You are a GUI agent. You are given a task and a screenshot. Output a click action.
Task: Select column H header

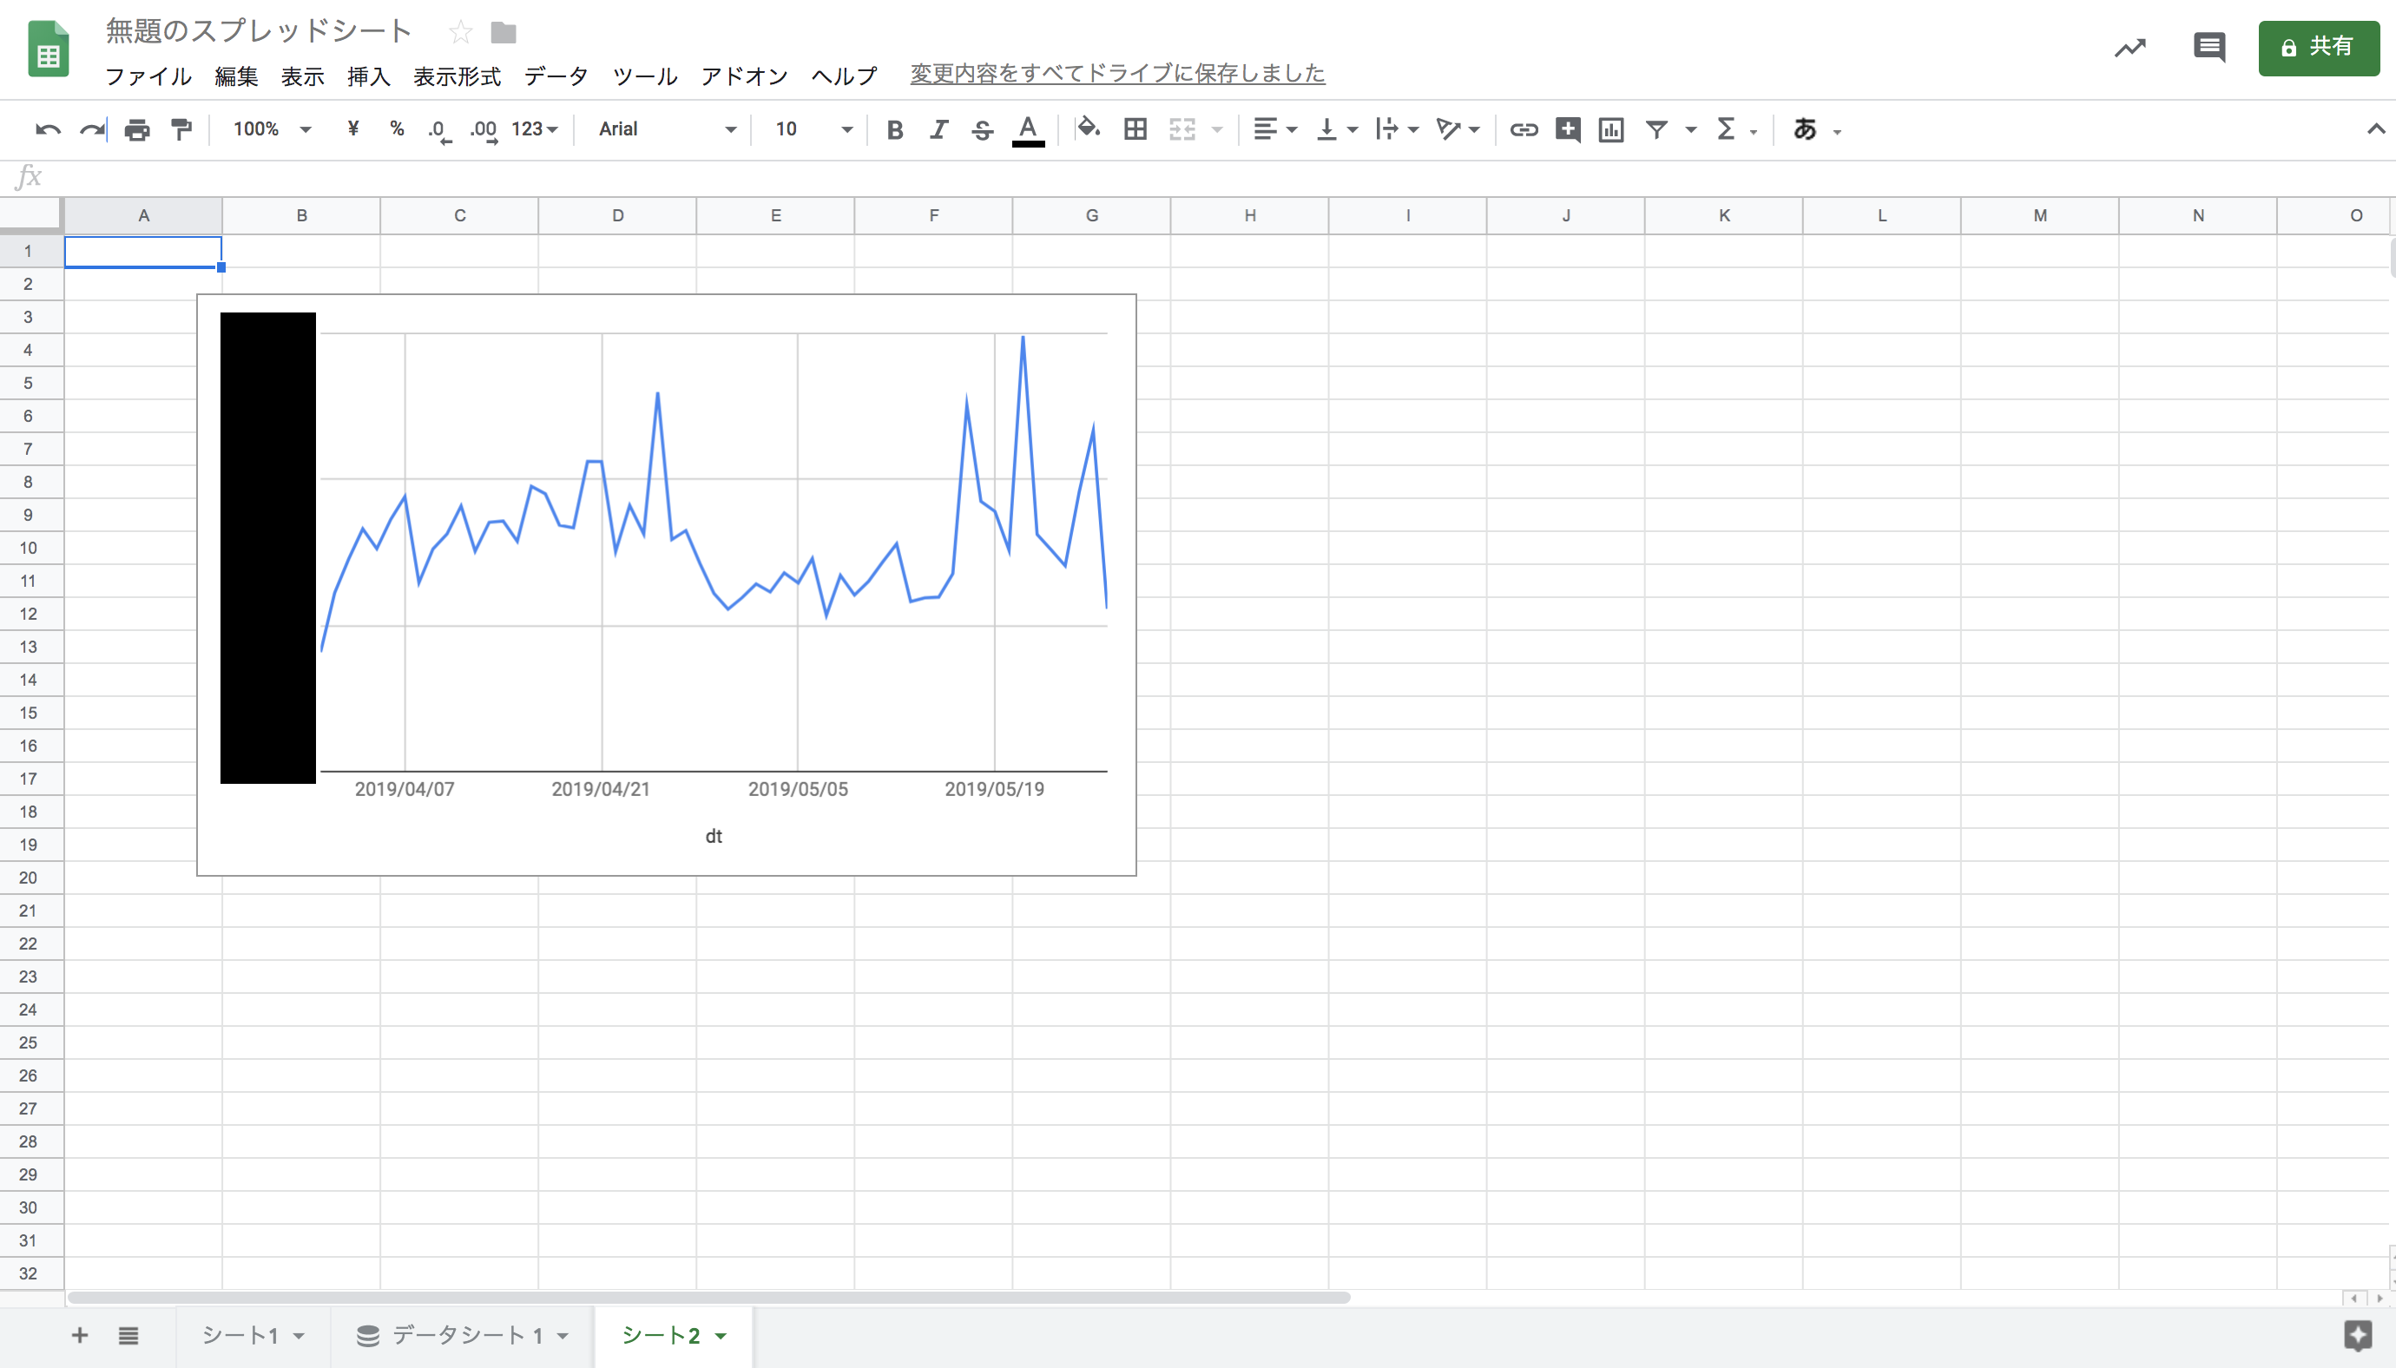coord(1250,215)
